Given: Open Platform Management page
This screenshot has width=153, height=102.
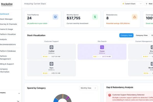Looking at the screenshot, I should [x=5, y=57].
